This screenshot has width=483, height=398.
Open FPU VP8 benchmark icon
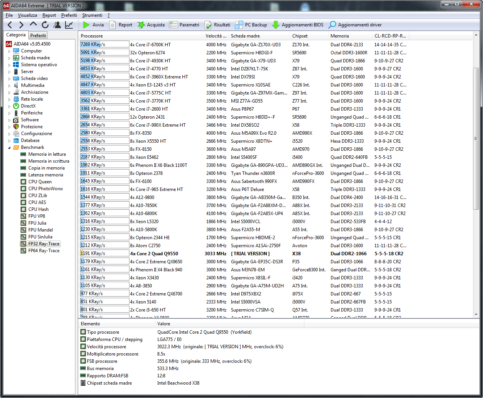pos(23,216)
